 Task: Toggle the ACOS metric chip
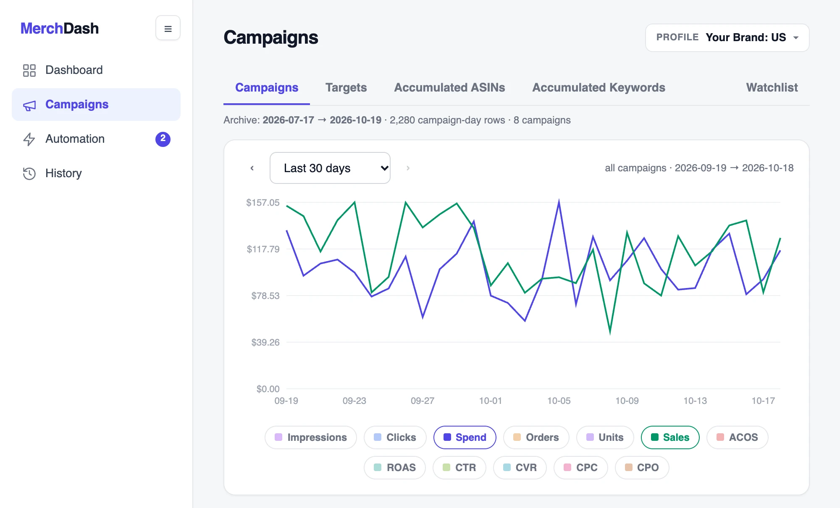[738, 437]
